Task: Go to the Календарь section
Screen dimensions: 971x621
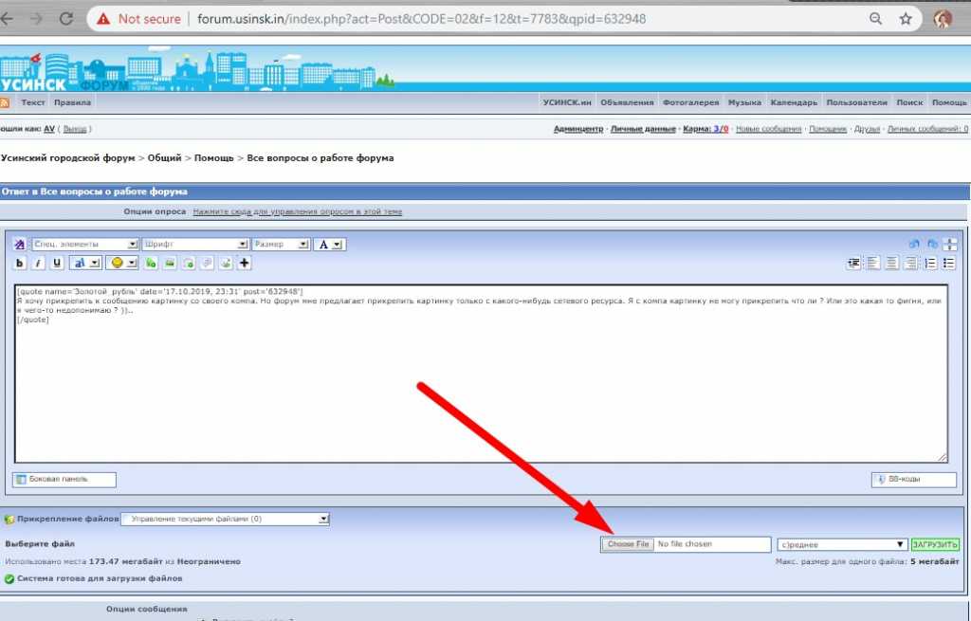Action: 794,102
